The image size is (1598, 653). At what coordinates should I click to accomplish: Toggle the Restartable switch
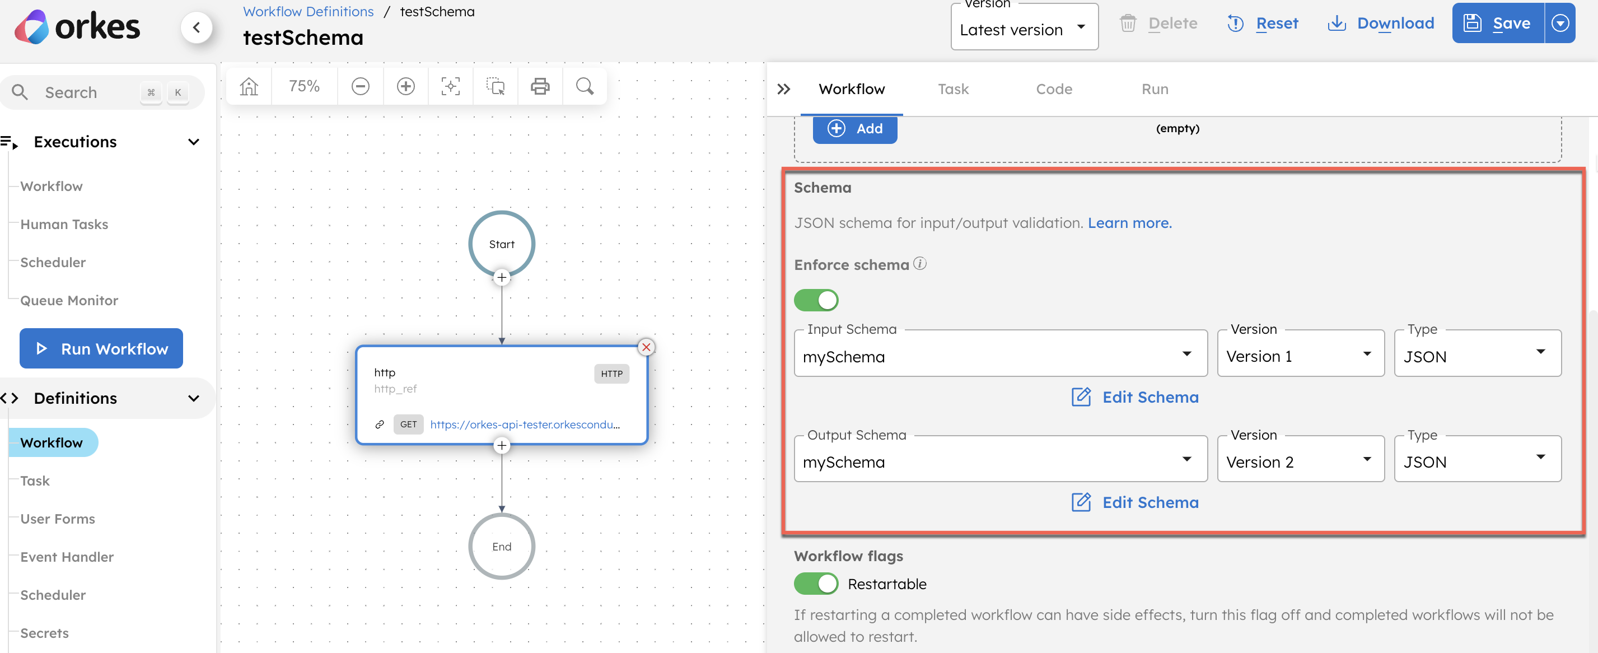816,584
